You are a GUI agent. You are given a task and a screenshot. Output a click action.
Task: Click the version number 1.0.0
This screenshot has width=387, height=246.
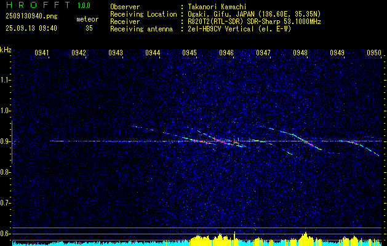point(84,6)
